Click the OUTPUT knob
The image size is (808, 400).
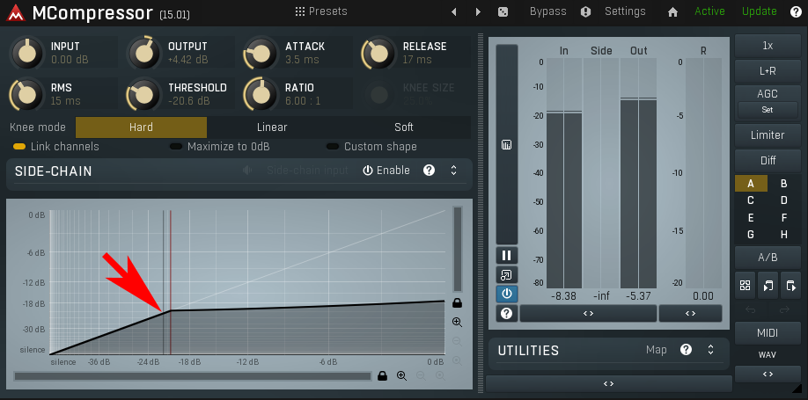pos(143,53)
